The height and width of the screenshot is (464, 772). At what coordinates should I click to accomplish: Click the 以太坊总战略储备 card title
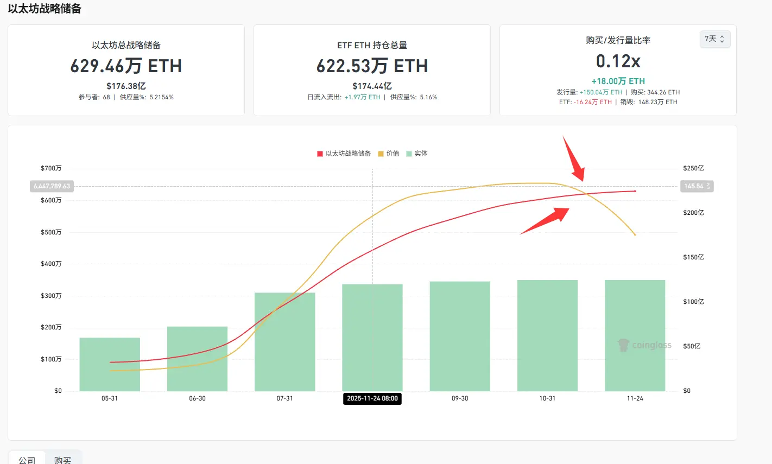tap(126, 45)
